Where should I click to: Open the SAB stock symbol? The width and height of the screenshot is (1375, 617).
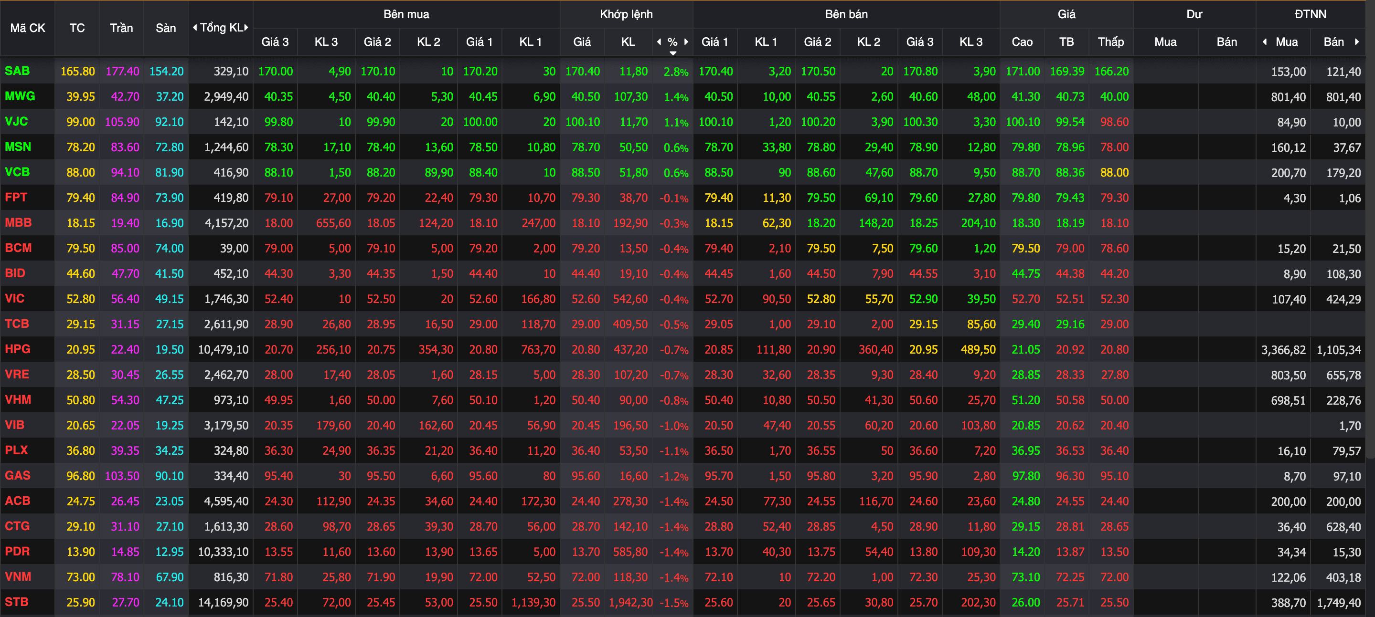pyautogui.click(x=17, y=71)
